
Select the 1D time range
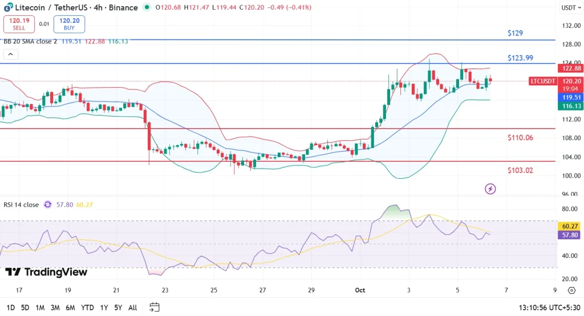click(x=10, y=307)
